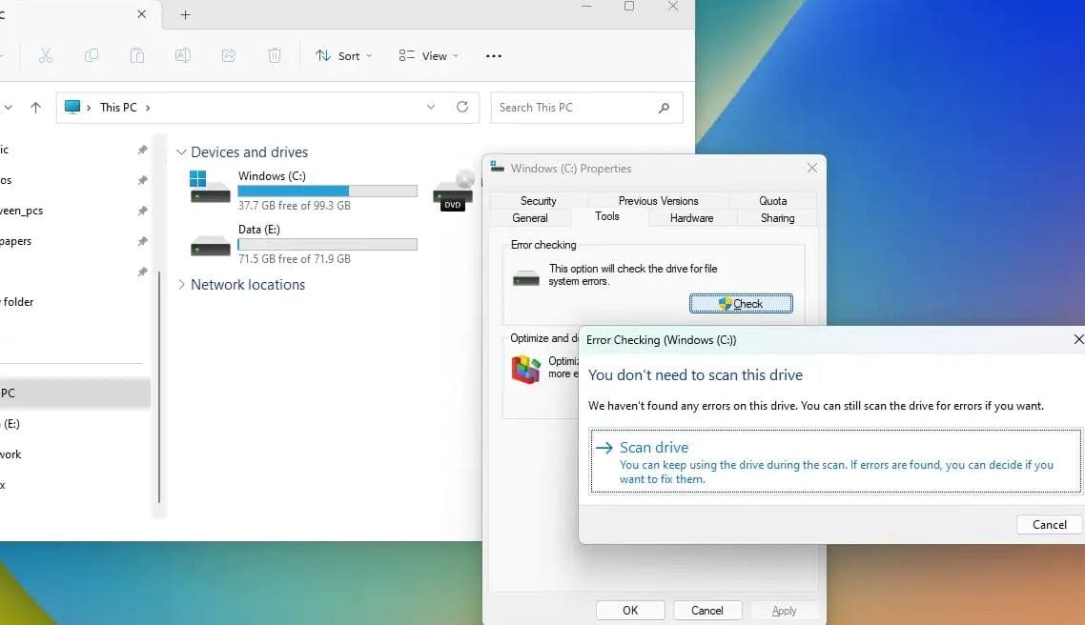Click the Refresh icon beside address bar
The height and width of the screenshot is (625, 1085).
pyautogui.click(x=462, y=108)
